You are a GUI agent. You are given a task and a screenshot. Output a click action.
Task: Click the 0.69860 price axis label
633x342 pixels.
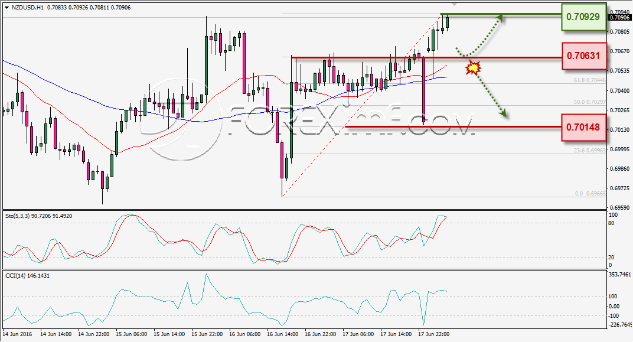point(619,168)
